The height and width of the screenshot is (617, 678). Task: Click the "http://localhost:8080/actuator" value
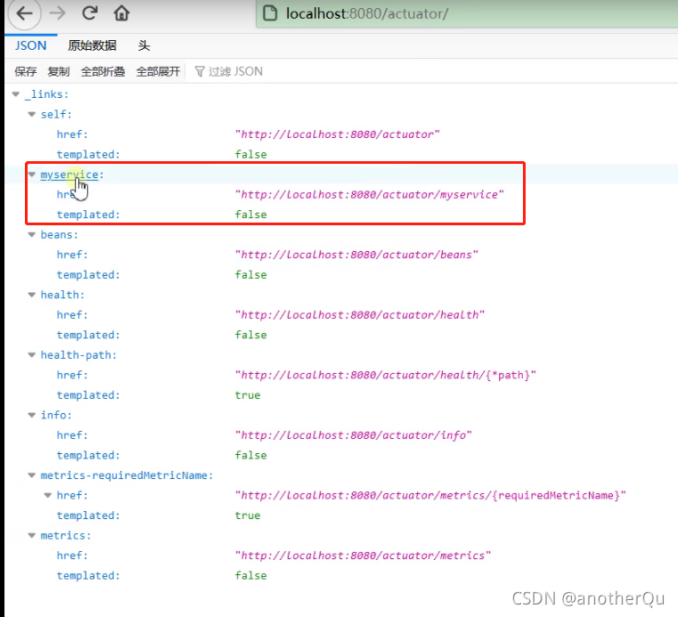(x=338, y=134)
